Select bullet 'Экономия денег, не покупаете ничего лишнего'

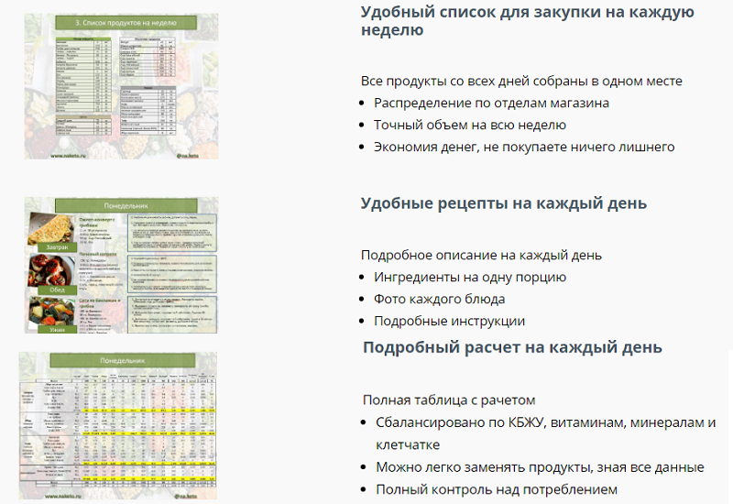pos(523,147)
